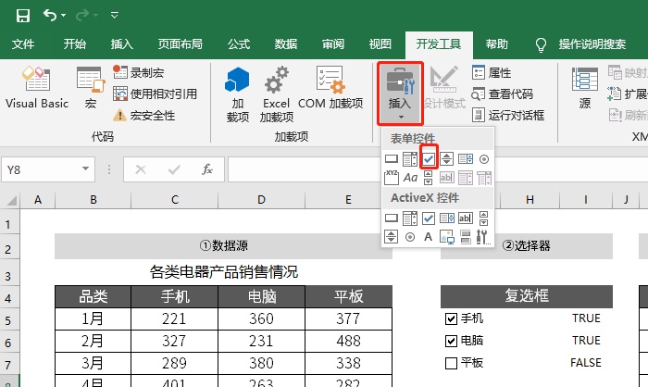Image resolution: width=648 pixels, height=387 pixels.
Task: Open the Undo history dropdown arrow
Action: [x=63, y=16]
